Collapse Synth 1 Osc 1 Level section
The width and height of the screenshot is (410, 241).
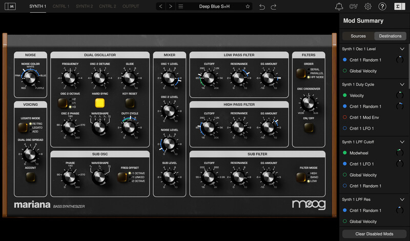coord(402,49)
